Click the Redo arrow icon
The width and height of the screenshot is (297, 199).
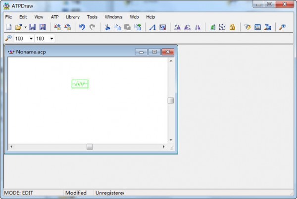pyautogui.click(x=92, y=27)
